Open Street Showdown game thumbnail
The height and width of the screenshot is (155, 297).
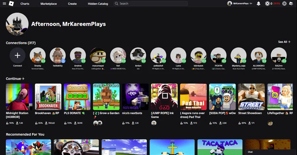click(x=251, y=97)
